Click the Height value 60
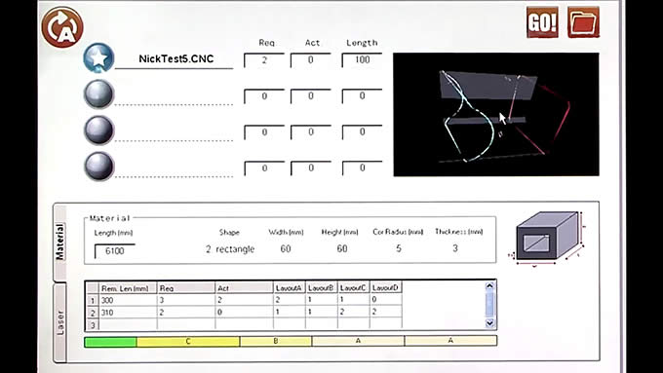The width and height of the screenshot is (663, 373). point(342,248)
